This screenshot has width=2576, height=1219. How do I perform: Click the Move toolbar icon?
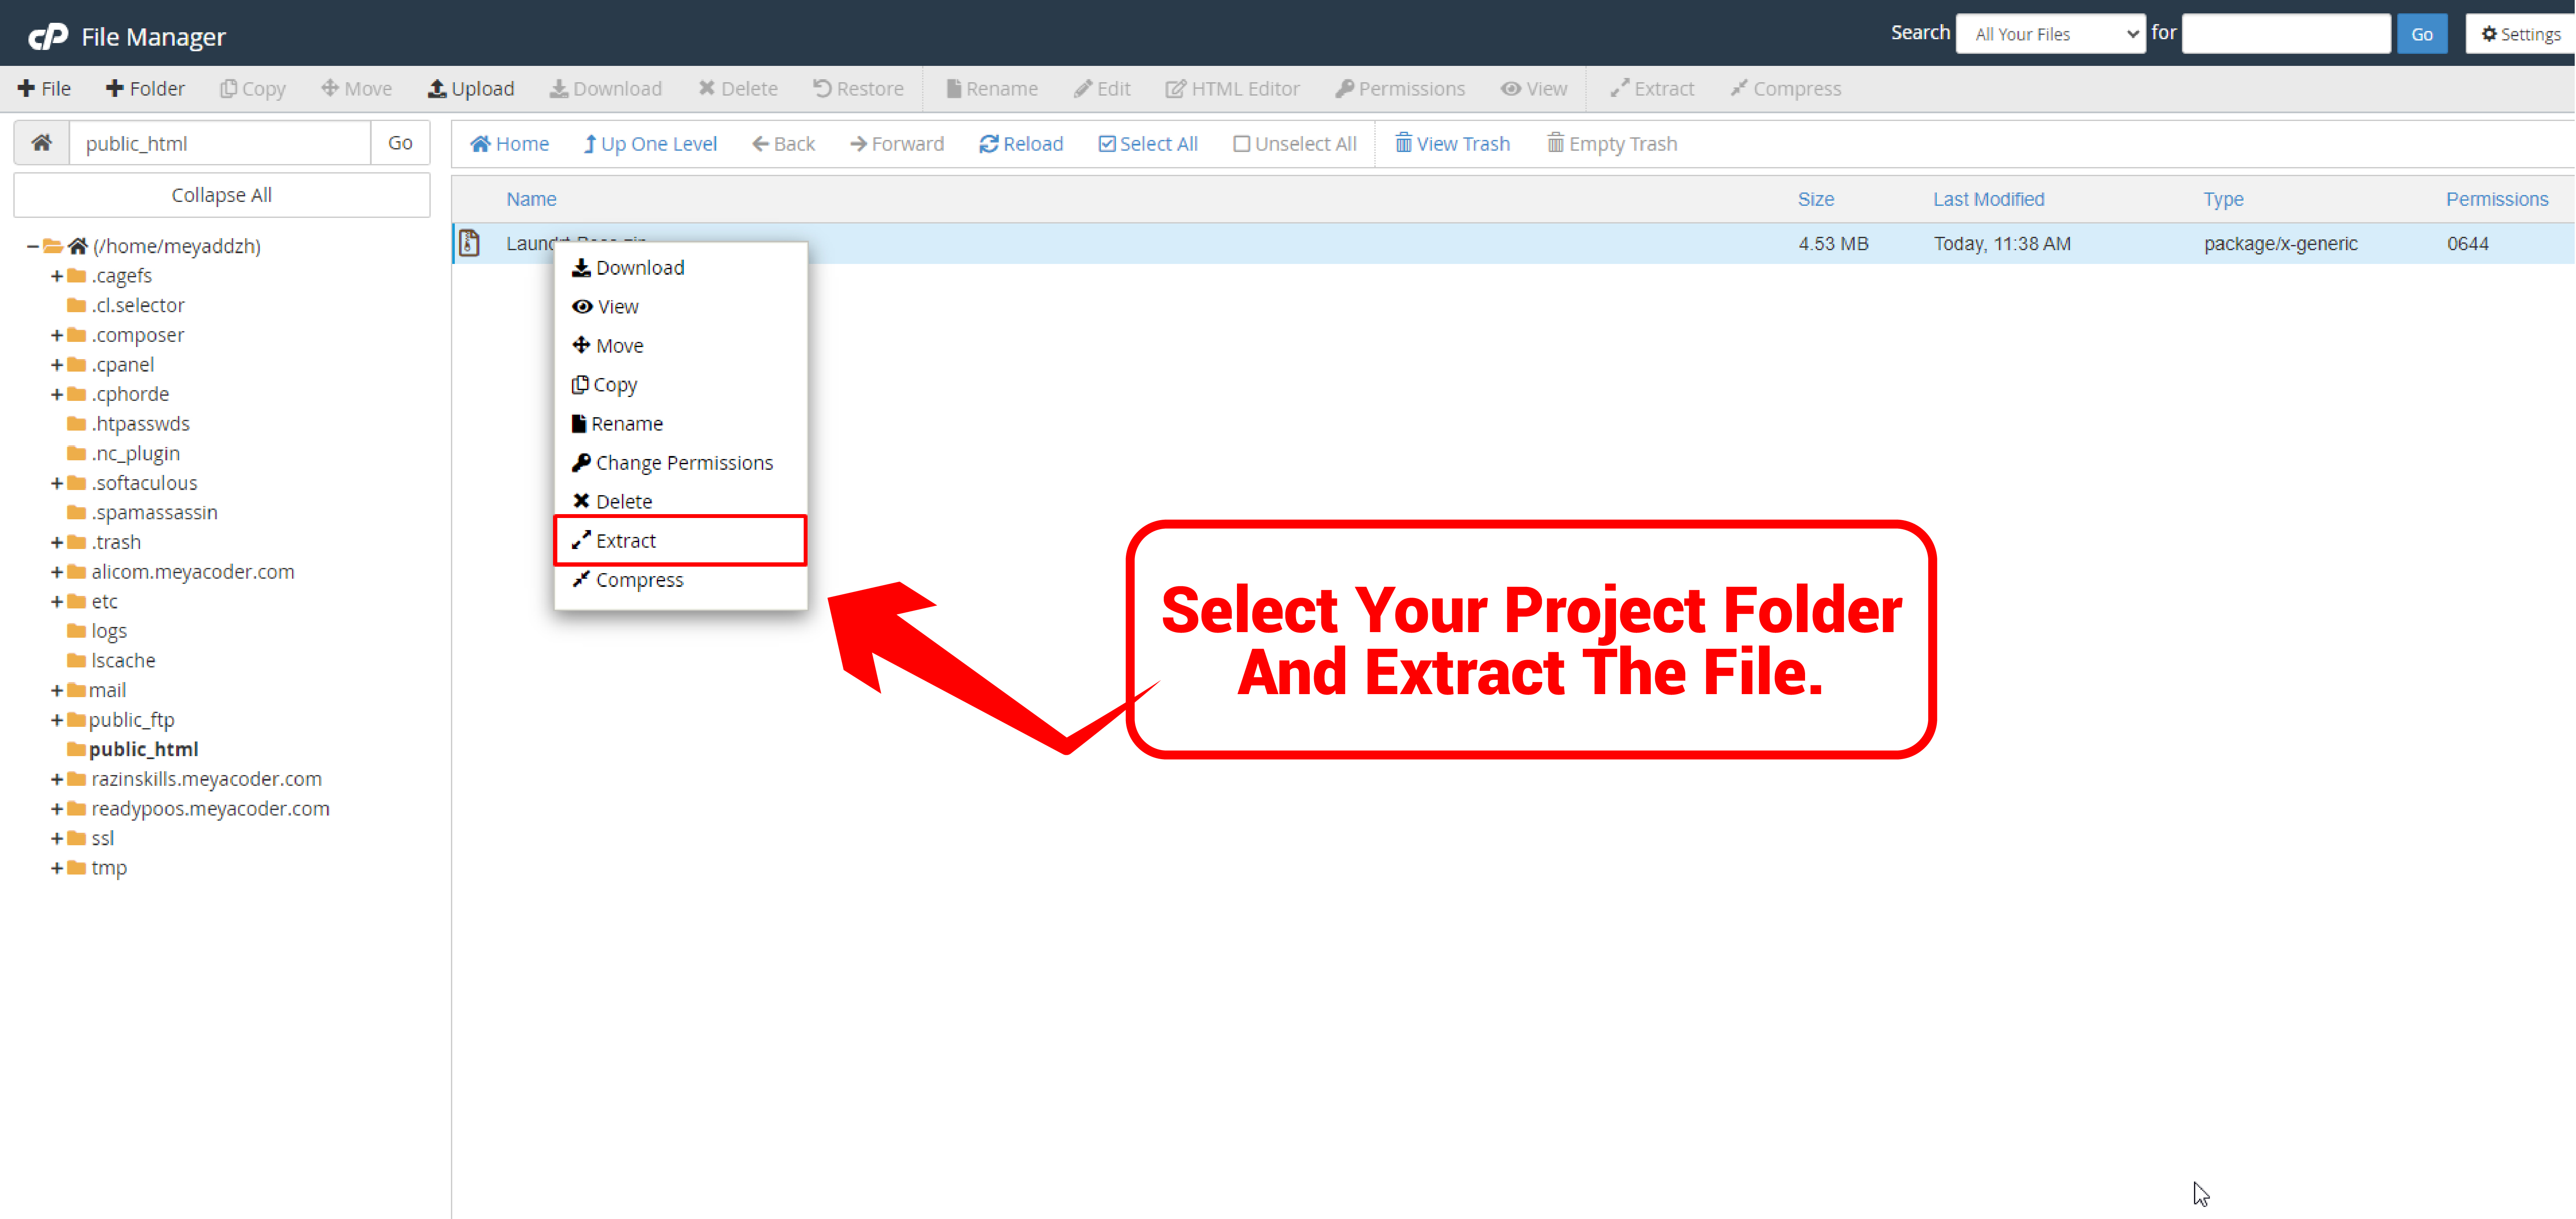click(357, 89)
